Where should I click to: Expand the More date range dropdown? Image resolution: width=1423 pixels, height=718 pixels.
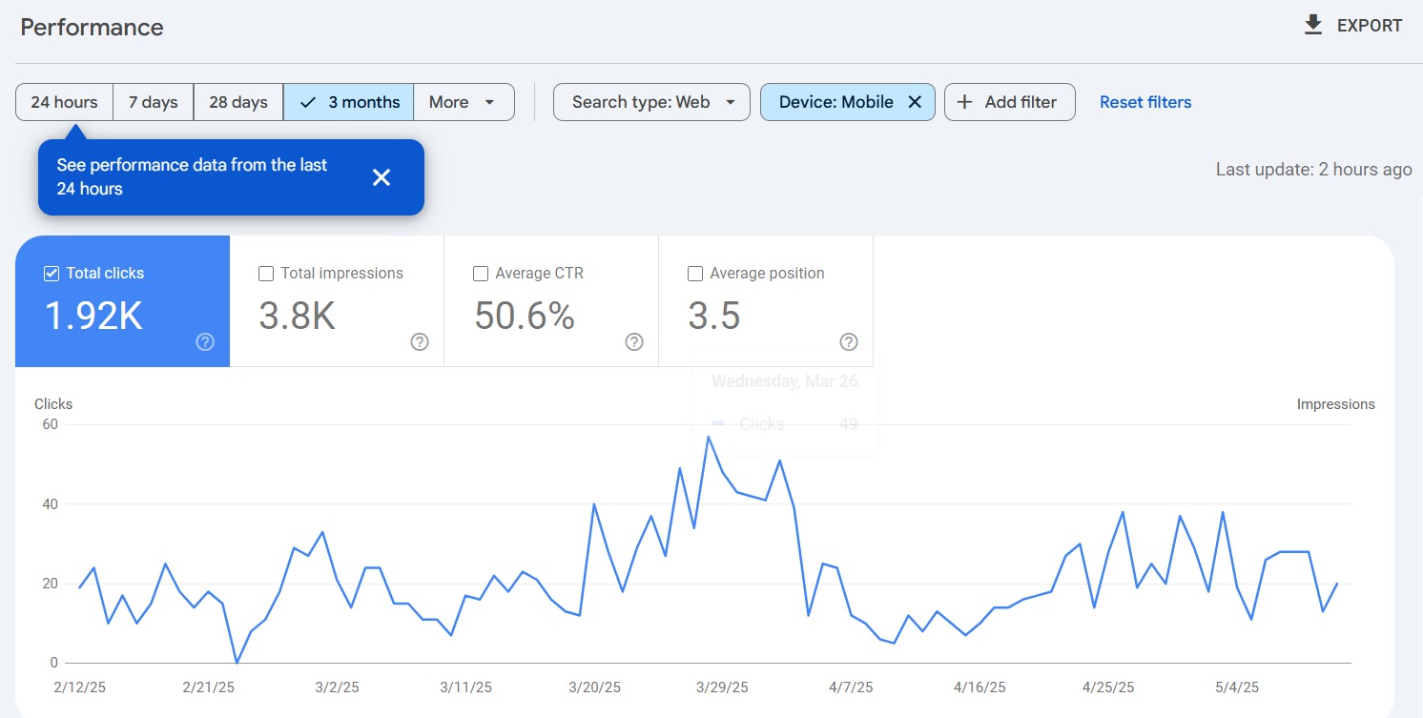coord(463,102)
